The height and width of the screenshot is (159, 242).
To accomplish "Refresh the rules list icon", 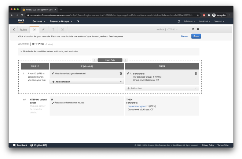I will 193,29.
